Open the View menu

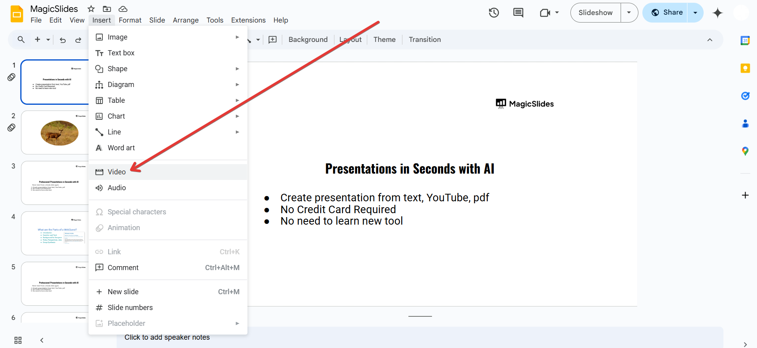point(77,20)
